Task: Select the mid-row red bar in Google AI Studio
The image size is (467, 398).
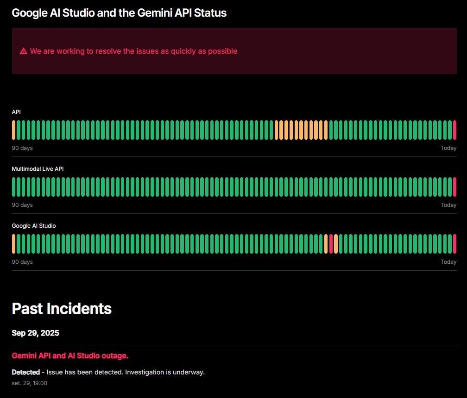Action: point(331,244)
